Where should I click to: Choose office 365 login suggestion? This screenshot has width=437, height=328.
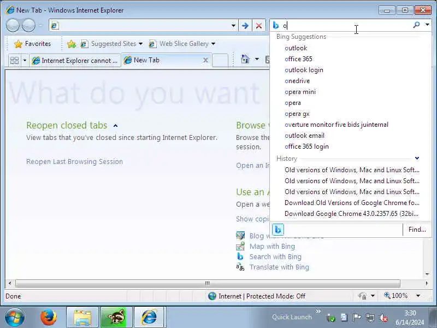click(306, 147)
